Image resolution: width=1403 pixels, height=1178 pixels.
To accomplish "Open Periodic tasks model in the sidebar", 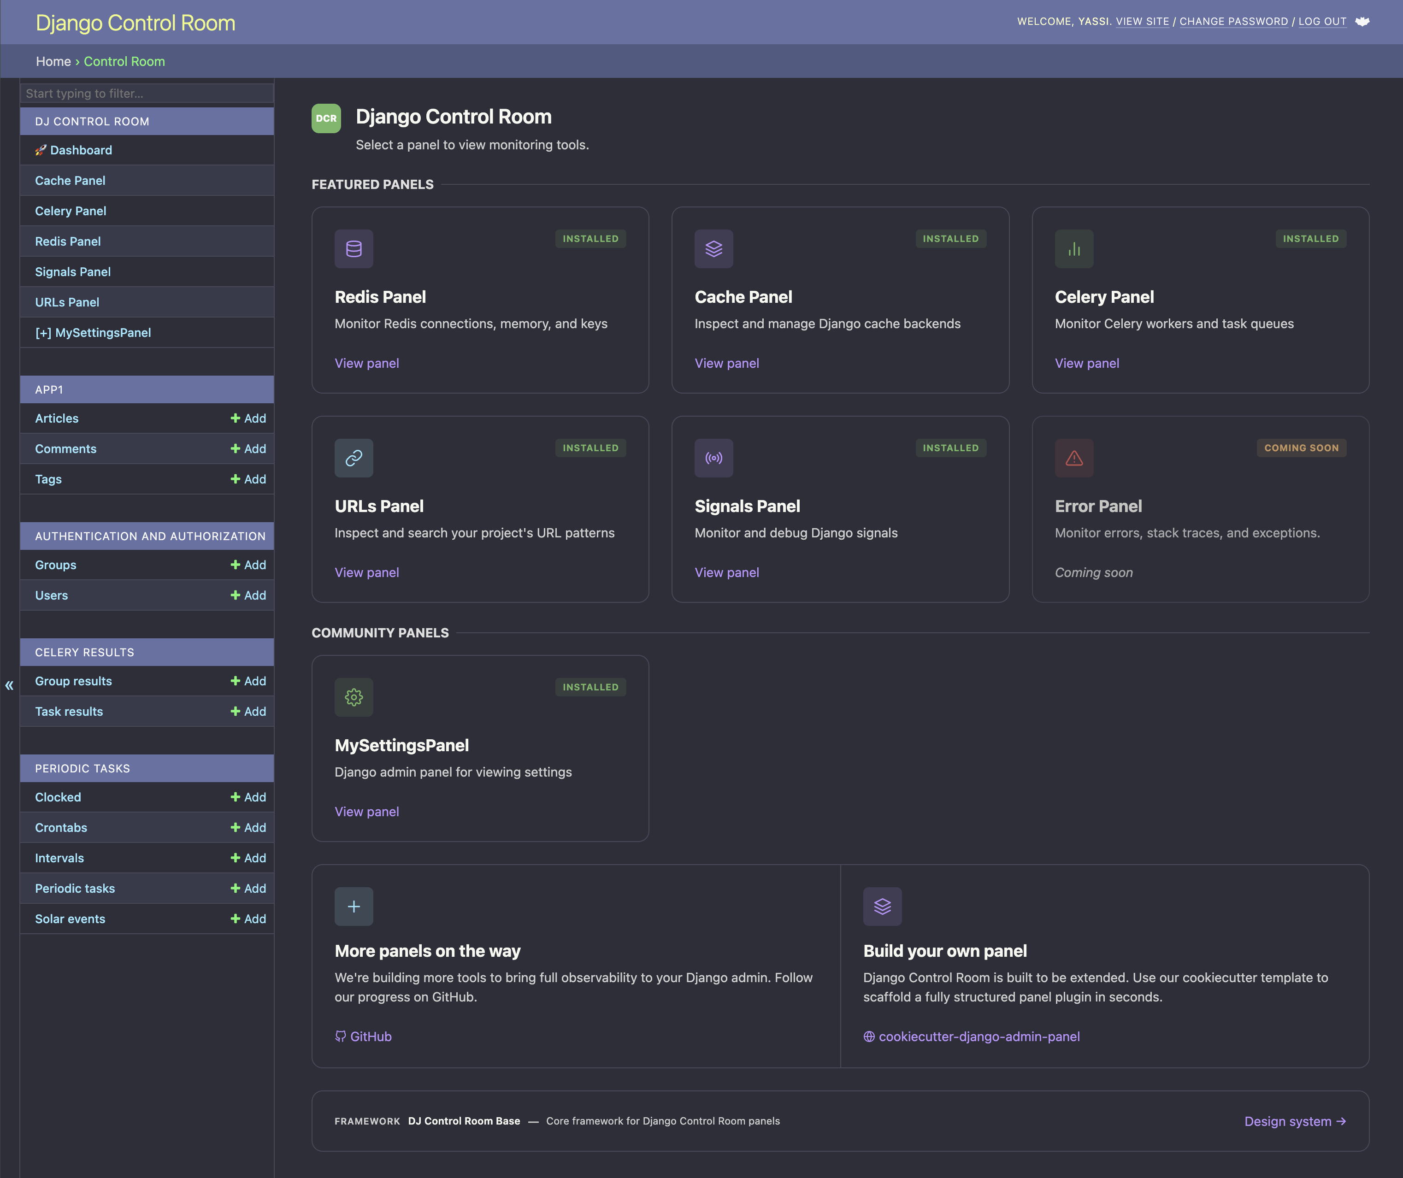I will pos(75,888).
